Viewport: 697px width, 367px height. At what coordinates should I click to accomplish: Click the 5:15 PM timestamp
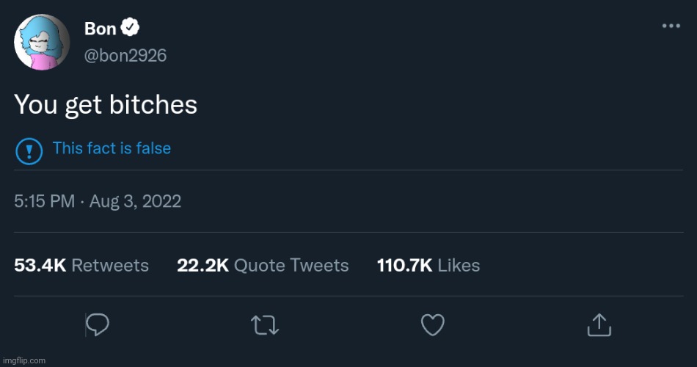[44, 201]
